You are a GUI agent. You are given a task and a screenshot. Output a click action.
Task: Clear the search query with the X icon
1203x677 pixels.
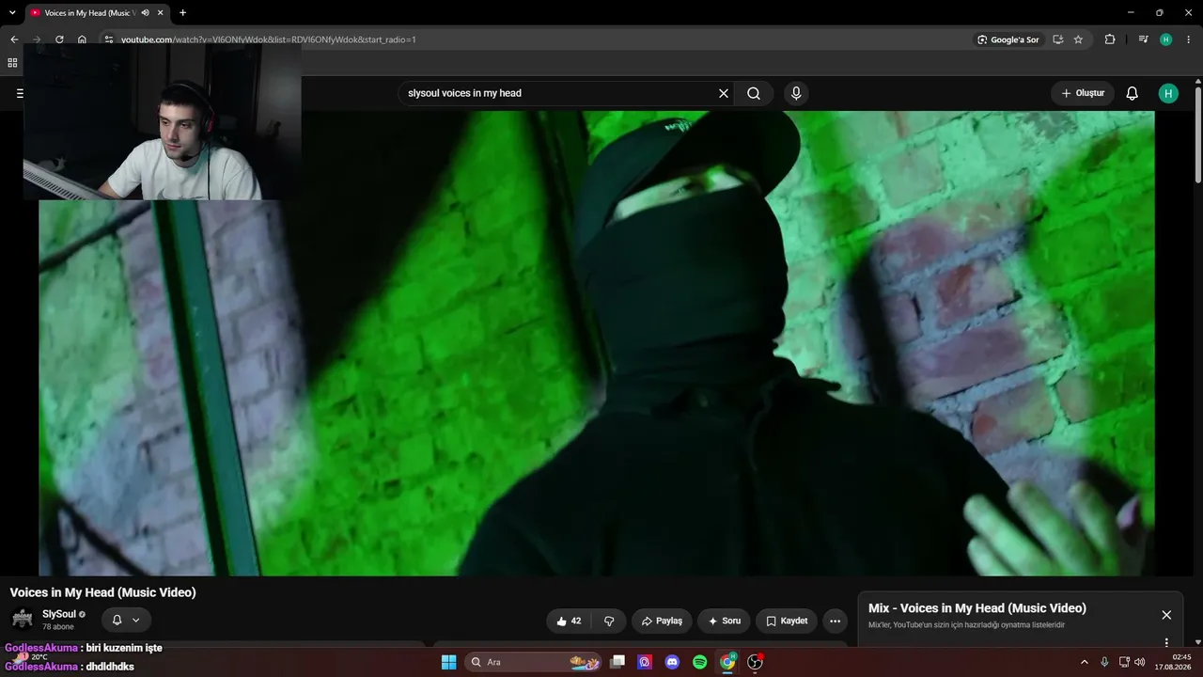(724, 93)
